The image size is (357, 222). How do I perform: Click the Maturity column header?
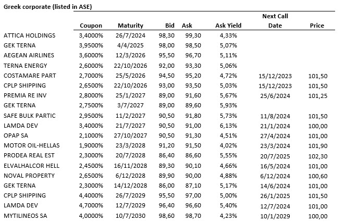click(130, 26)
